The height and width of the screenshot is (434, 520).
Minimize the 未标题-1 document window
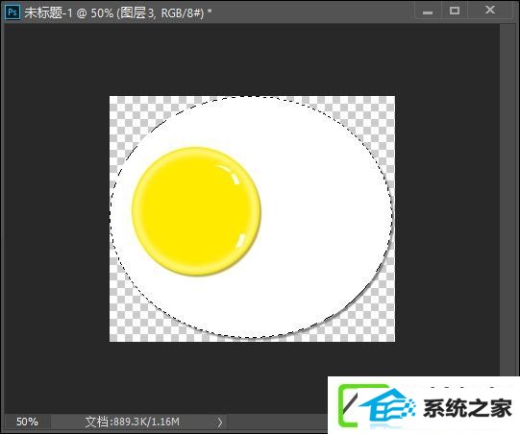coord(428,12)
